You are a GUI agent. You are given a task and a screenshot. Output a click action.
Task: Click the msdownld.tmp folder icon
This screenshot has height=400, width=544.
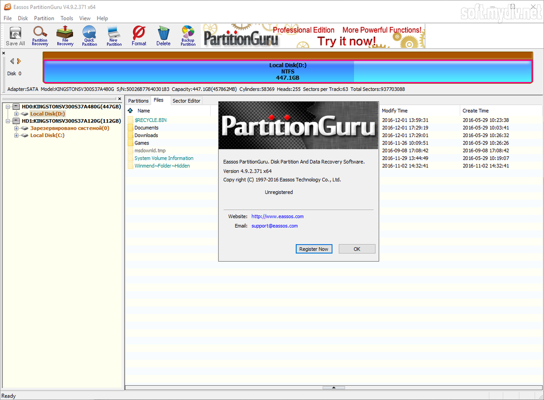click(x=131, y=151)
